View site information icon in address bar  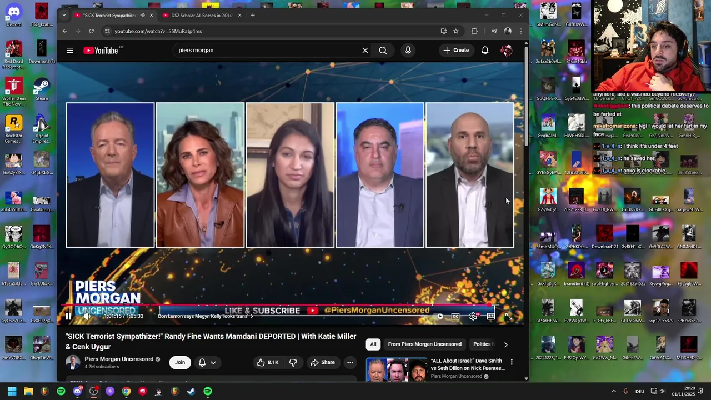click(x=107, y=31)
